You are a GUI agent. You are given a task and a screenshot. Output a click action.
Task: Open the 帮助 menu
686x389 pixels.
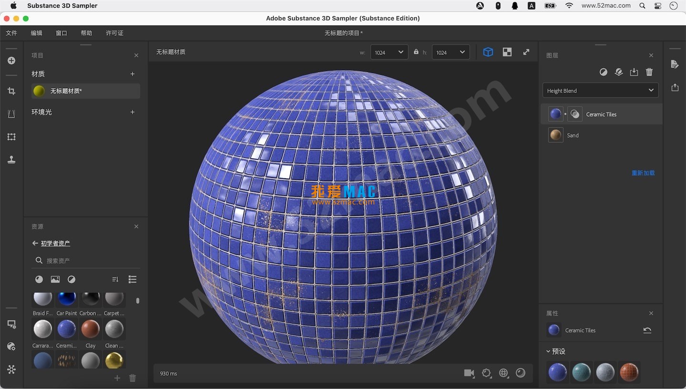(x=86, y=33)
